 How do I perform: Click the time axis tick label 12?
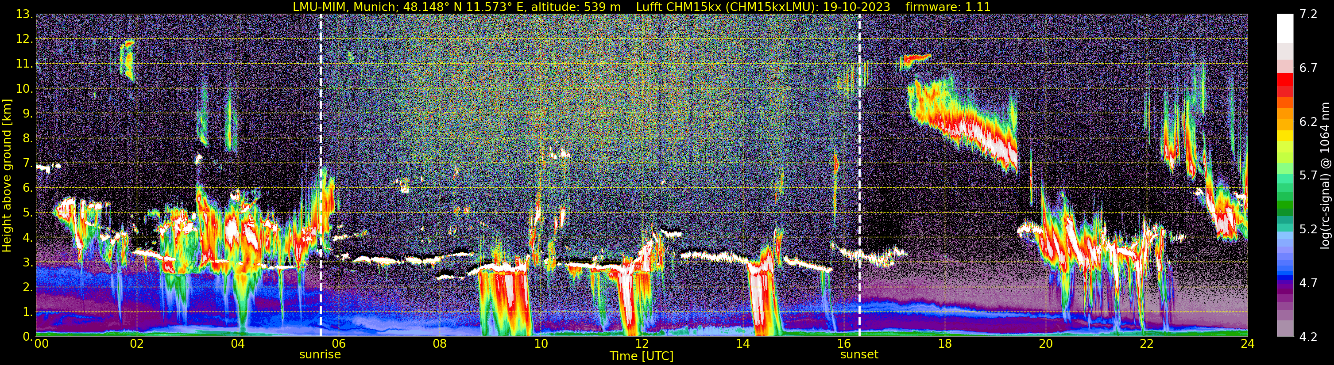pyautogui.click(x=642, y=344)
